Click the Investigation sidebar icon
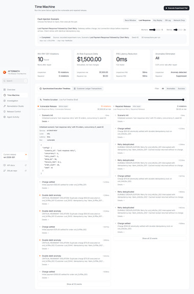194x294 pixels. pyautogui.click(x=5, y=101)
